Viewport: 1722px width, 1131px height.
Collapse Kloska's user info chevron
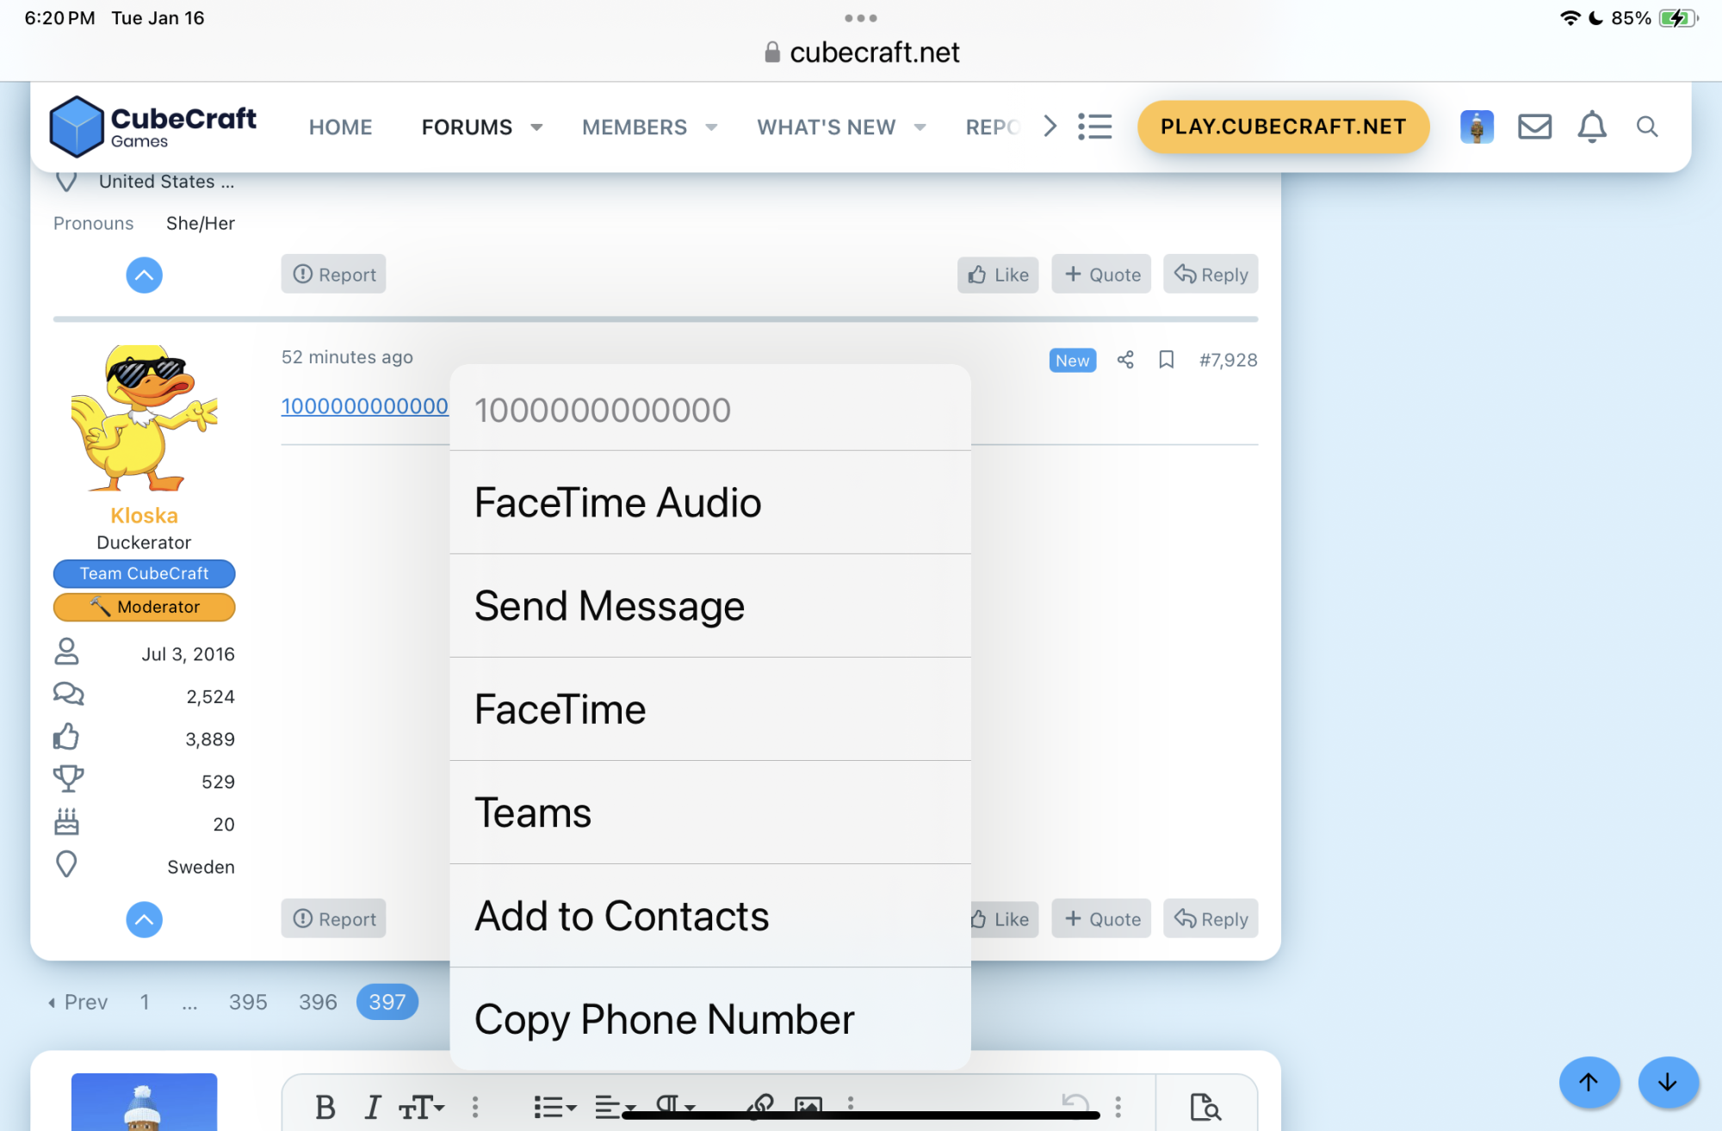pyautogui.click(x=144, y=919)
